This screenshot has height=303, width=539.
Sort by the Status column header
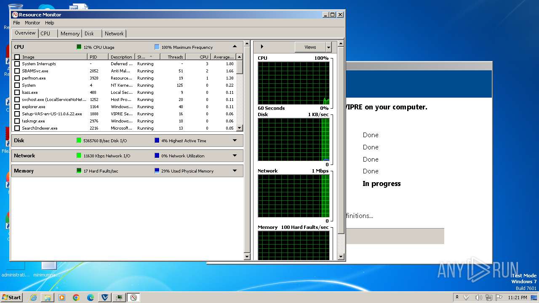coord(147,57)
